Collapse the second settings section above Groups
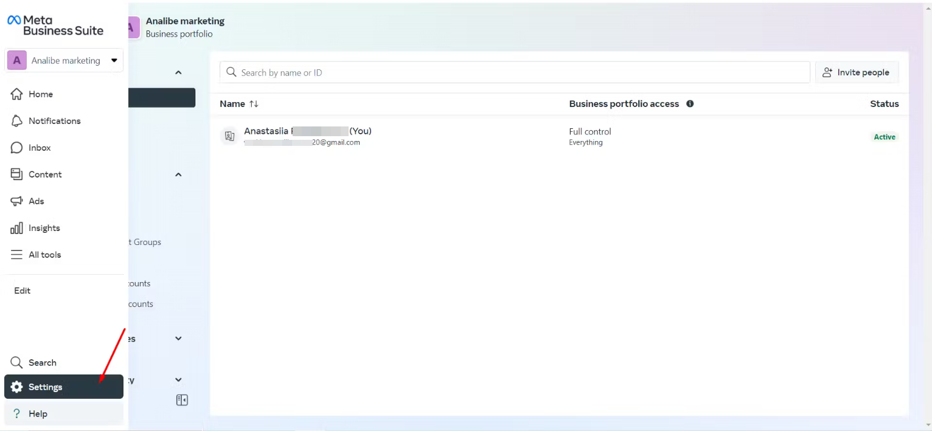 click(178, 174)
